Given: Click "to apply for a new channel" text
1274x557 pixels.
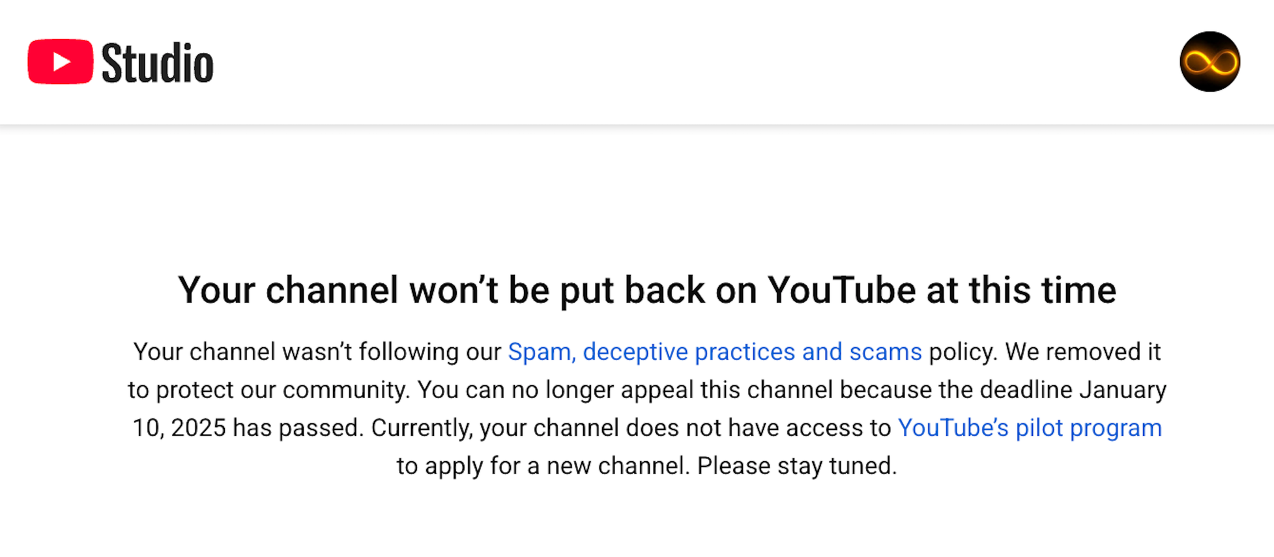Looking at the screenshot, I should click(x=542, y=466).
